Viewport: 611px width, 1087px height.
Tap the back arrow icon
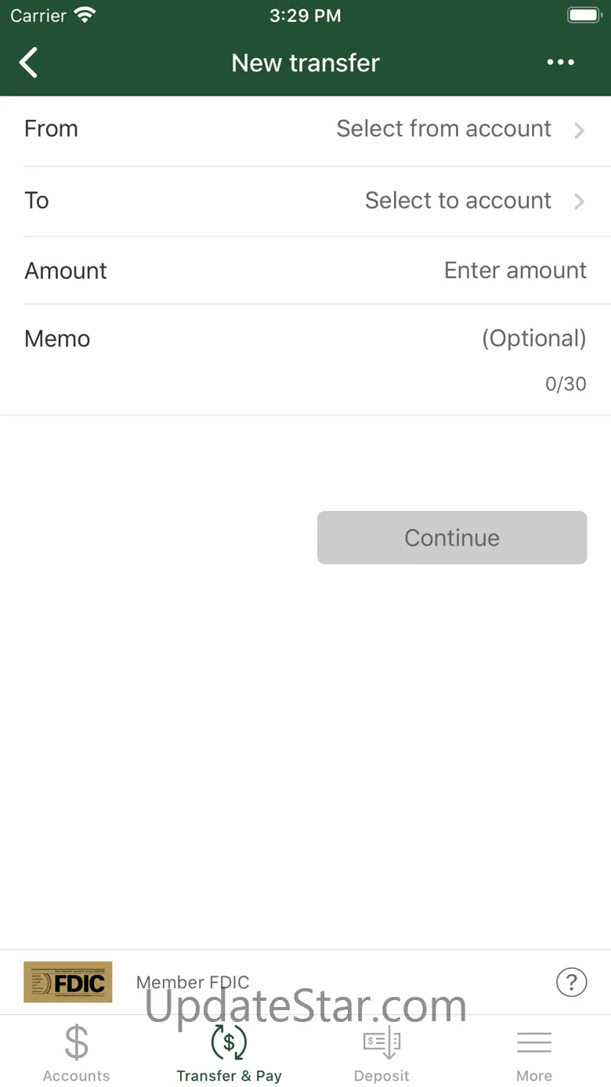(x=29, y=63)
